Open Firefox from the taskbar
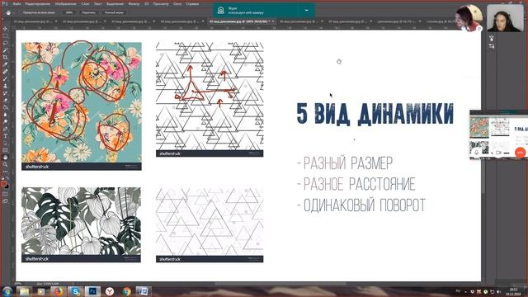Image resolution: width=528 pixels, height=297 pixels. (x=59, y=291)
